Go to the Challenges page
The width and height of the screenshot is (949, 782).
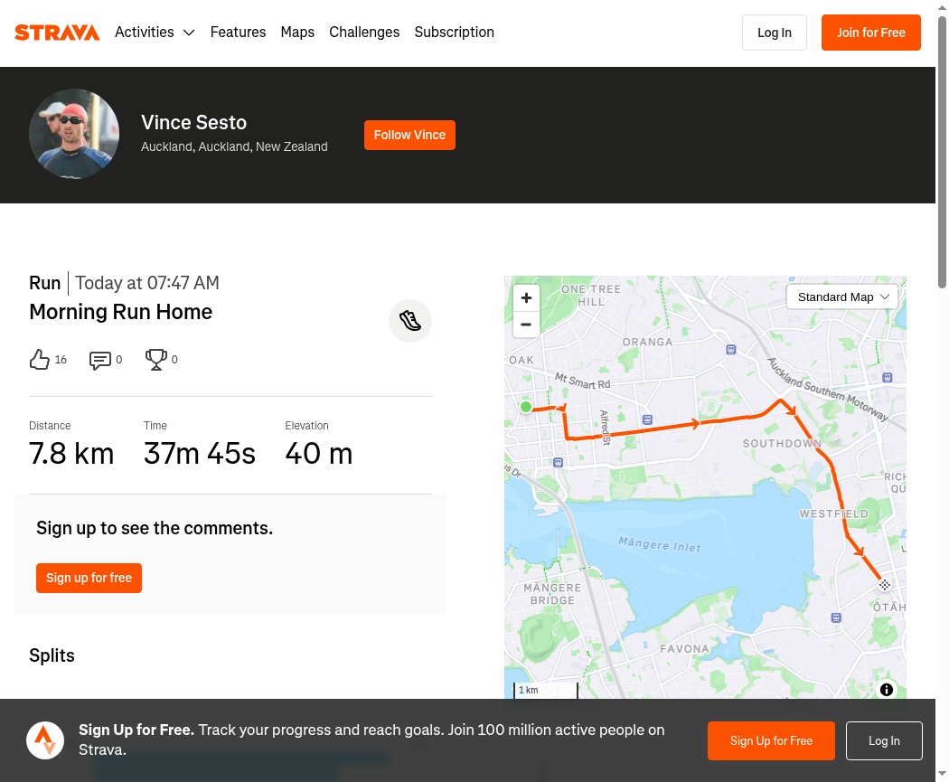364,32
